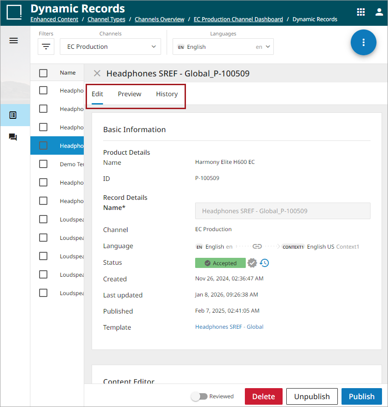Open the Headphones SREF - Global template link
The width and height of the screenshot is (388, 407).
click(229, 327)
